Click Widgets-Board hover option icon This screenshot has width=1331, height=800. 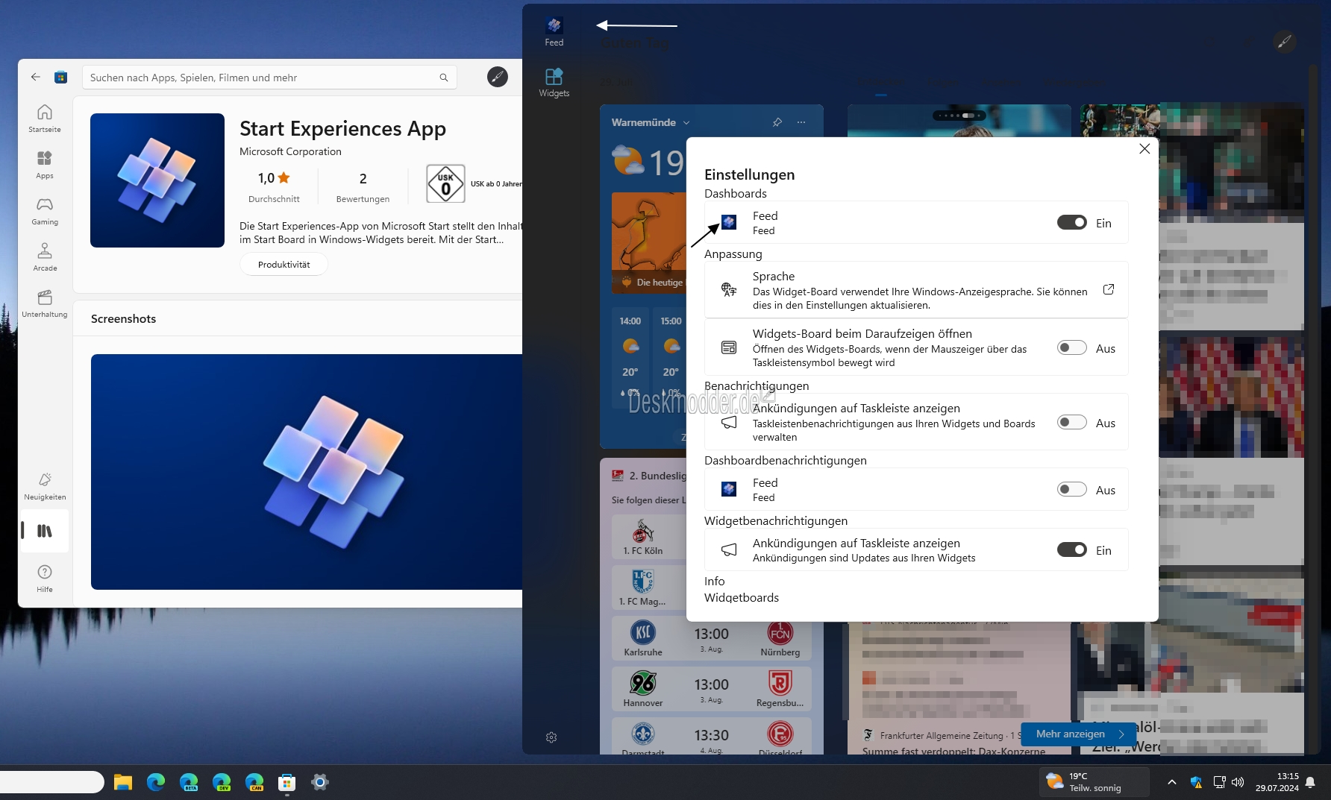pyautogui.click(x=729, y=347)
